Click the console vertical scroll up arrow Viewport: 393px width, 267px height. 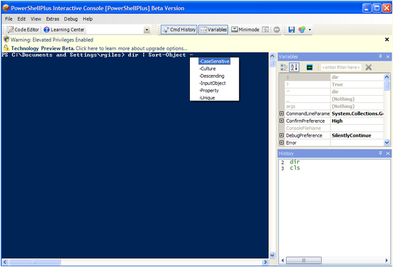click(272, 56)
